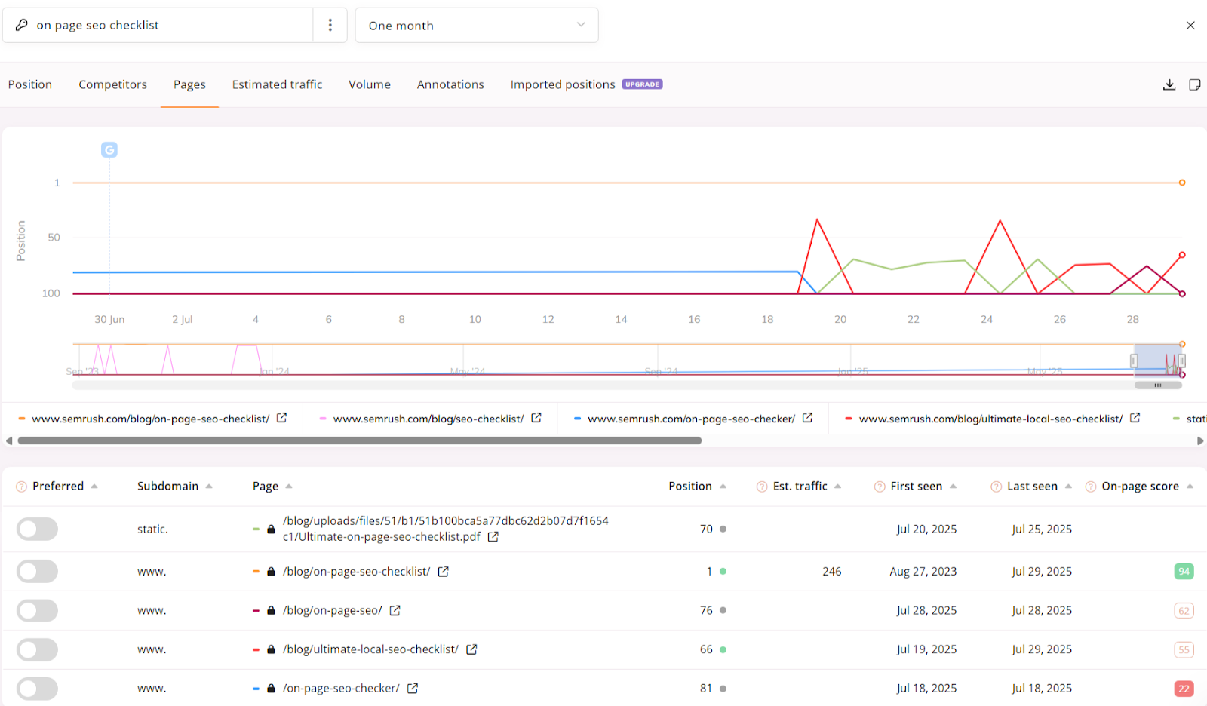Screen dimensions: 1207x706
Task: Click the right arrow on the legend scrollbar
Action: 1199,440
